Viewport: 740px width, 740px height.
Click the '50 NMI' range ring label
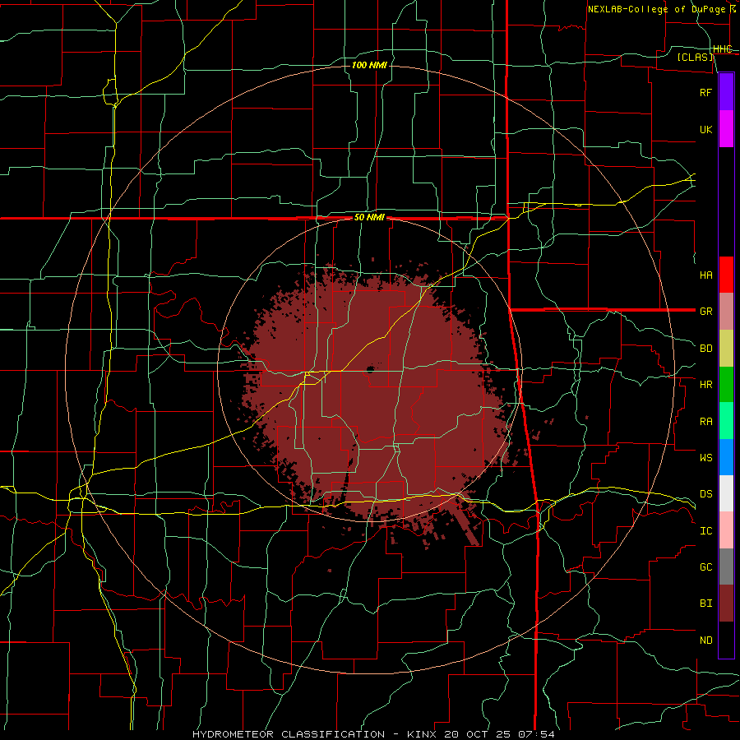click(369, 218)
